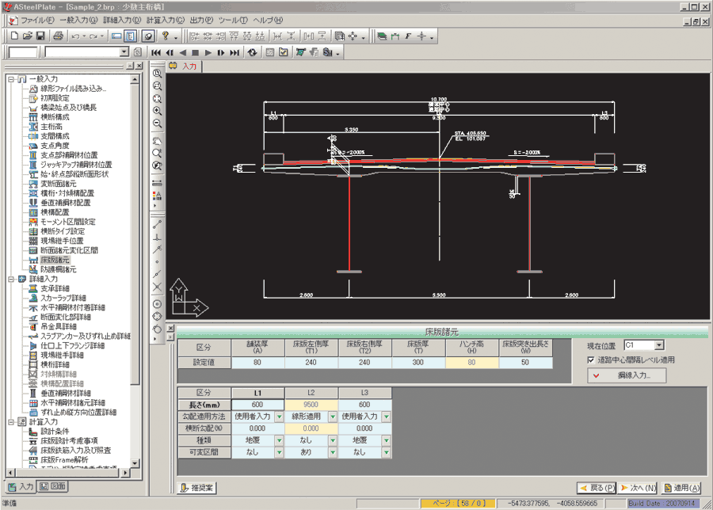Click the 戻る(P) button
Screen dimensions: 713x510
point(597,488)
